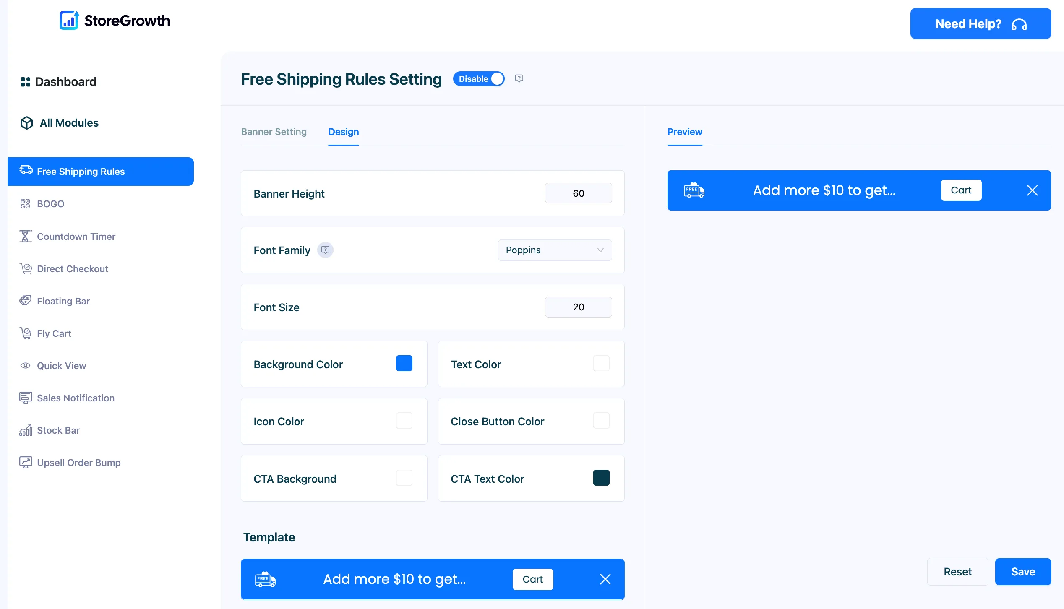Open the Stock Bar chart icon
Screen dimensions: 1064x609
coord(26,430)
